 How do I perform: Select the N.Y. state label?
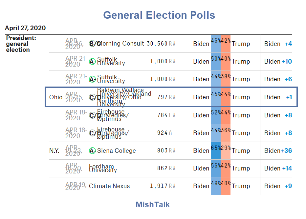click(x=54, y=151)
